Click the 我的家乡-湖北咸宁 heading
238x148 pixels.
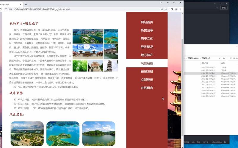[24, 23]
